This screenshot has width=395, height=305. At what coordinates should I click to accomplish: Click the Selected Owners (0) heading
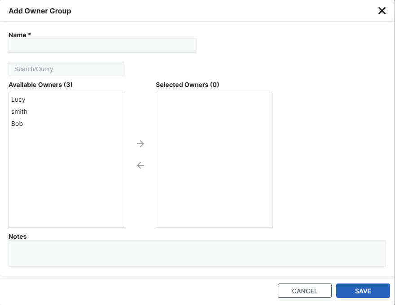click(x=187, y=85)
